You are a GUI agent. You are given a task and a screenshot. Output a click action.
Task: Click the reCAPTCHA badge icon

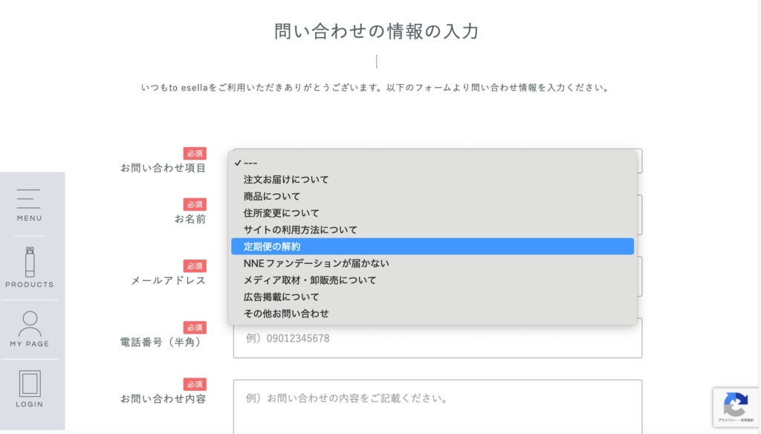coord(736,407)
